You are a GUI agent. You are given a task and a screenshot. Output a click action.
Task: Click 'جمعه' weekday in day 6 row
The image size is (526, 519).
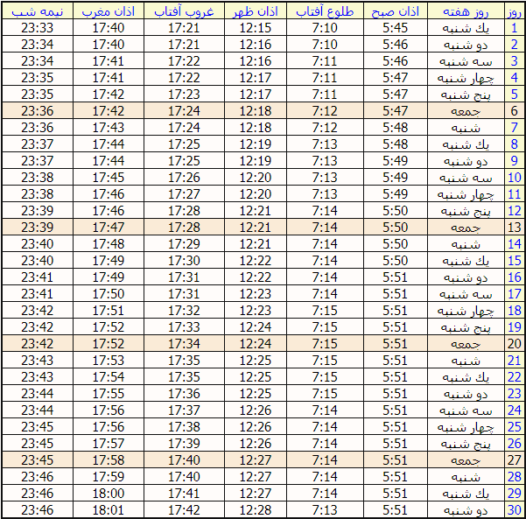(x=466, y=111)
